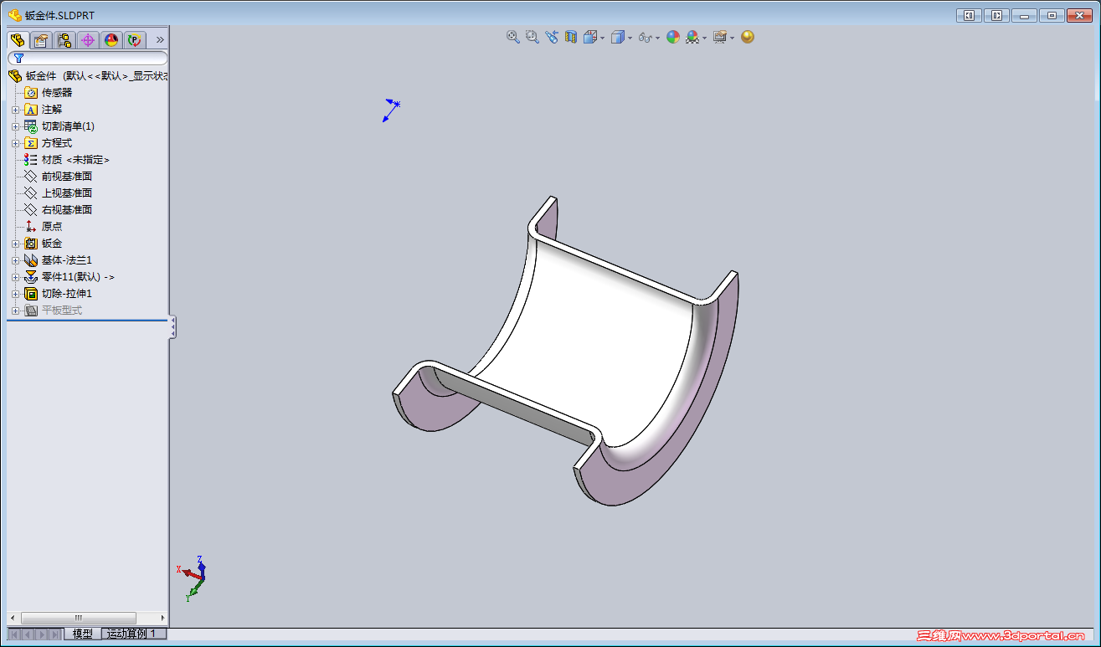Image resolution: width=1101 pixels, height=647 pixels.
Task: Click the feature tree filter field
Action: (x=88, y=59)
